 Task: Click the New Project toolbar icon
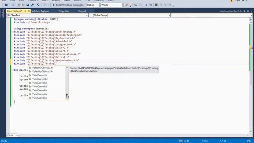[x=19, y=5]
